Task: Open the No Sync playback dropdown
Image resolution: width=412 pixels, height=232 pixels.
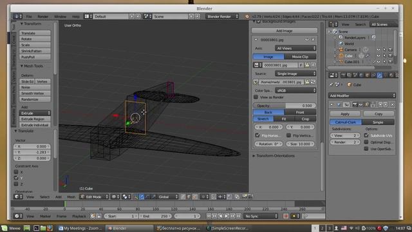Action: [x=261, y=216]
